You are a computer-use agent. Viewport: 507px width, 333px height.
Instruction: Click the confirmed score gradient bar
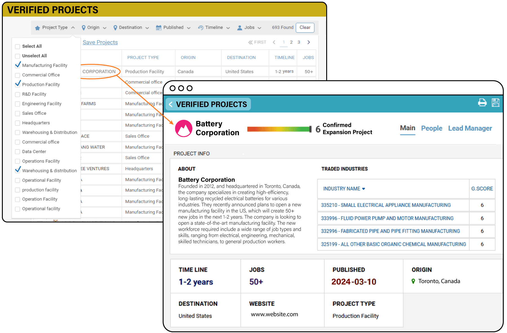click(x=279, y=129)
